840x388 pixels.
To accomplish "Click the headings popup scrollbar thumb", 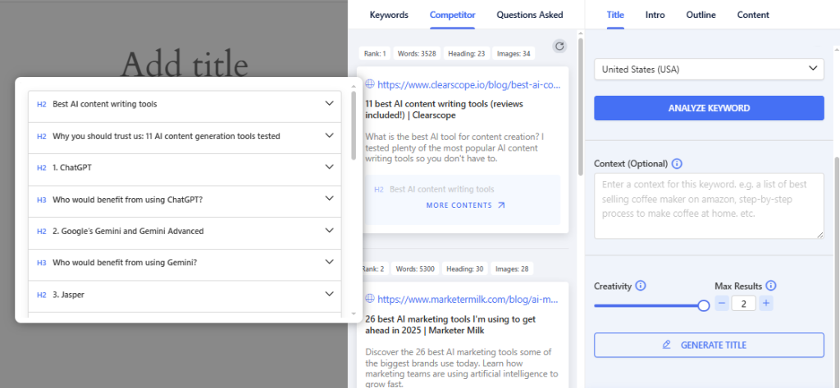I will point(354,125).
